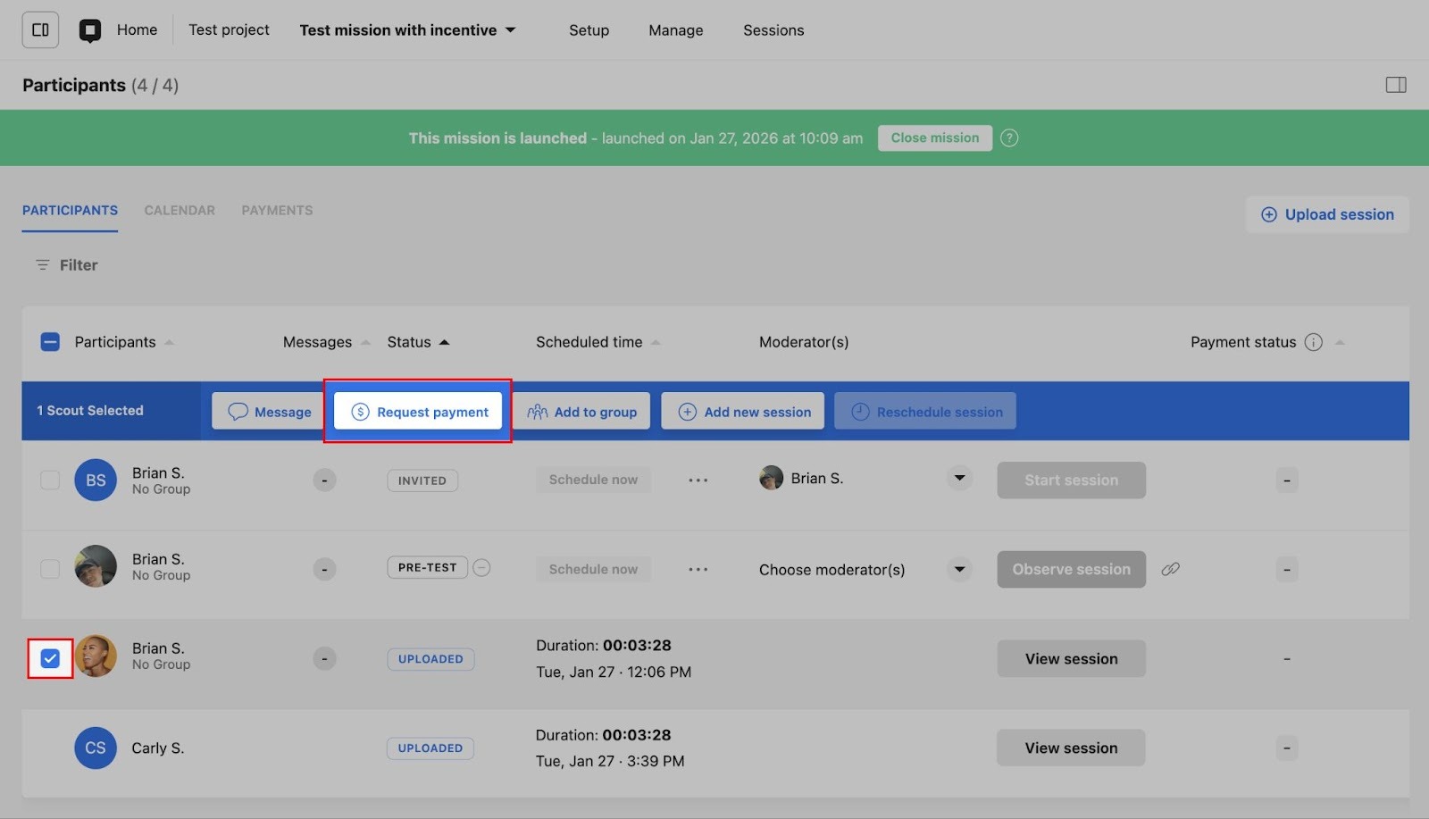1429x819 pixels.
Task: Switch to the Calendar tab
Action: [180, 211]
